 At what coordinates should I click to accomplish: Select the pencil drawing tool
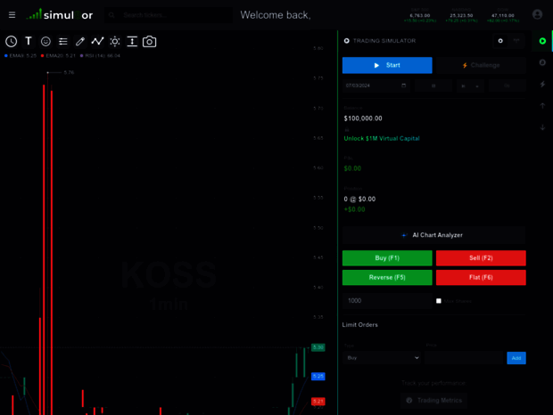pyautogui.click(x=80, y=41)
